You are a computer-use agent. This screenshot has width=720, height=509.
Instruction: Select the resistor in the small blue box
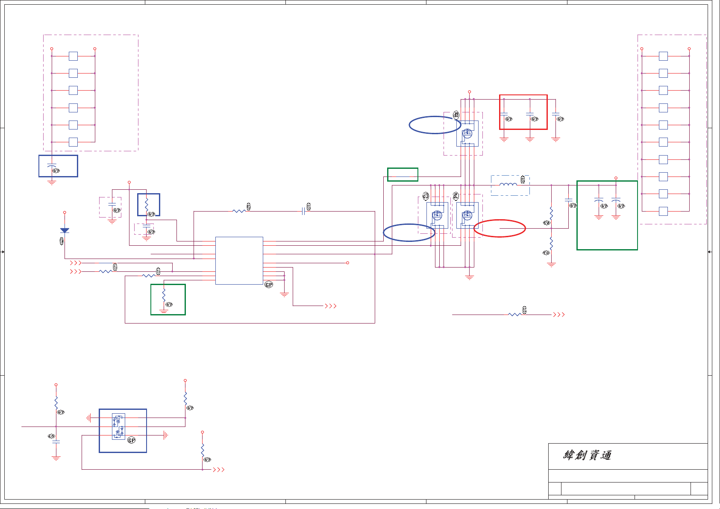(147, 203)
